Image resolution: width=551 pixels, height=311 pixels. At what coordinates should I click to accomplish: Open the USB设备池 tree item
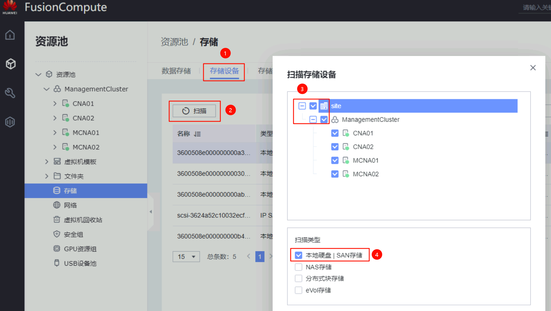(80, 263)
